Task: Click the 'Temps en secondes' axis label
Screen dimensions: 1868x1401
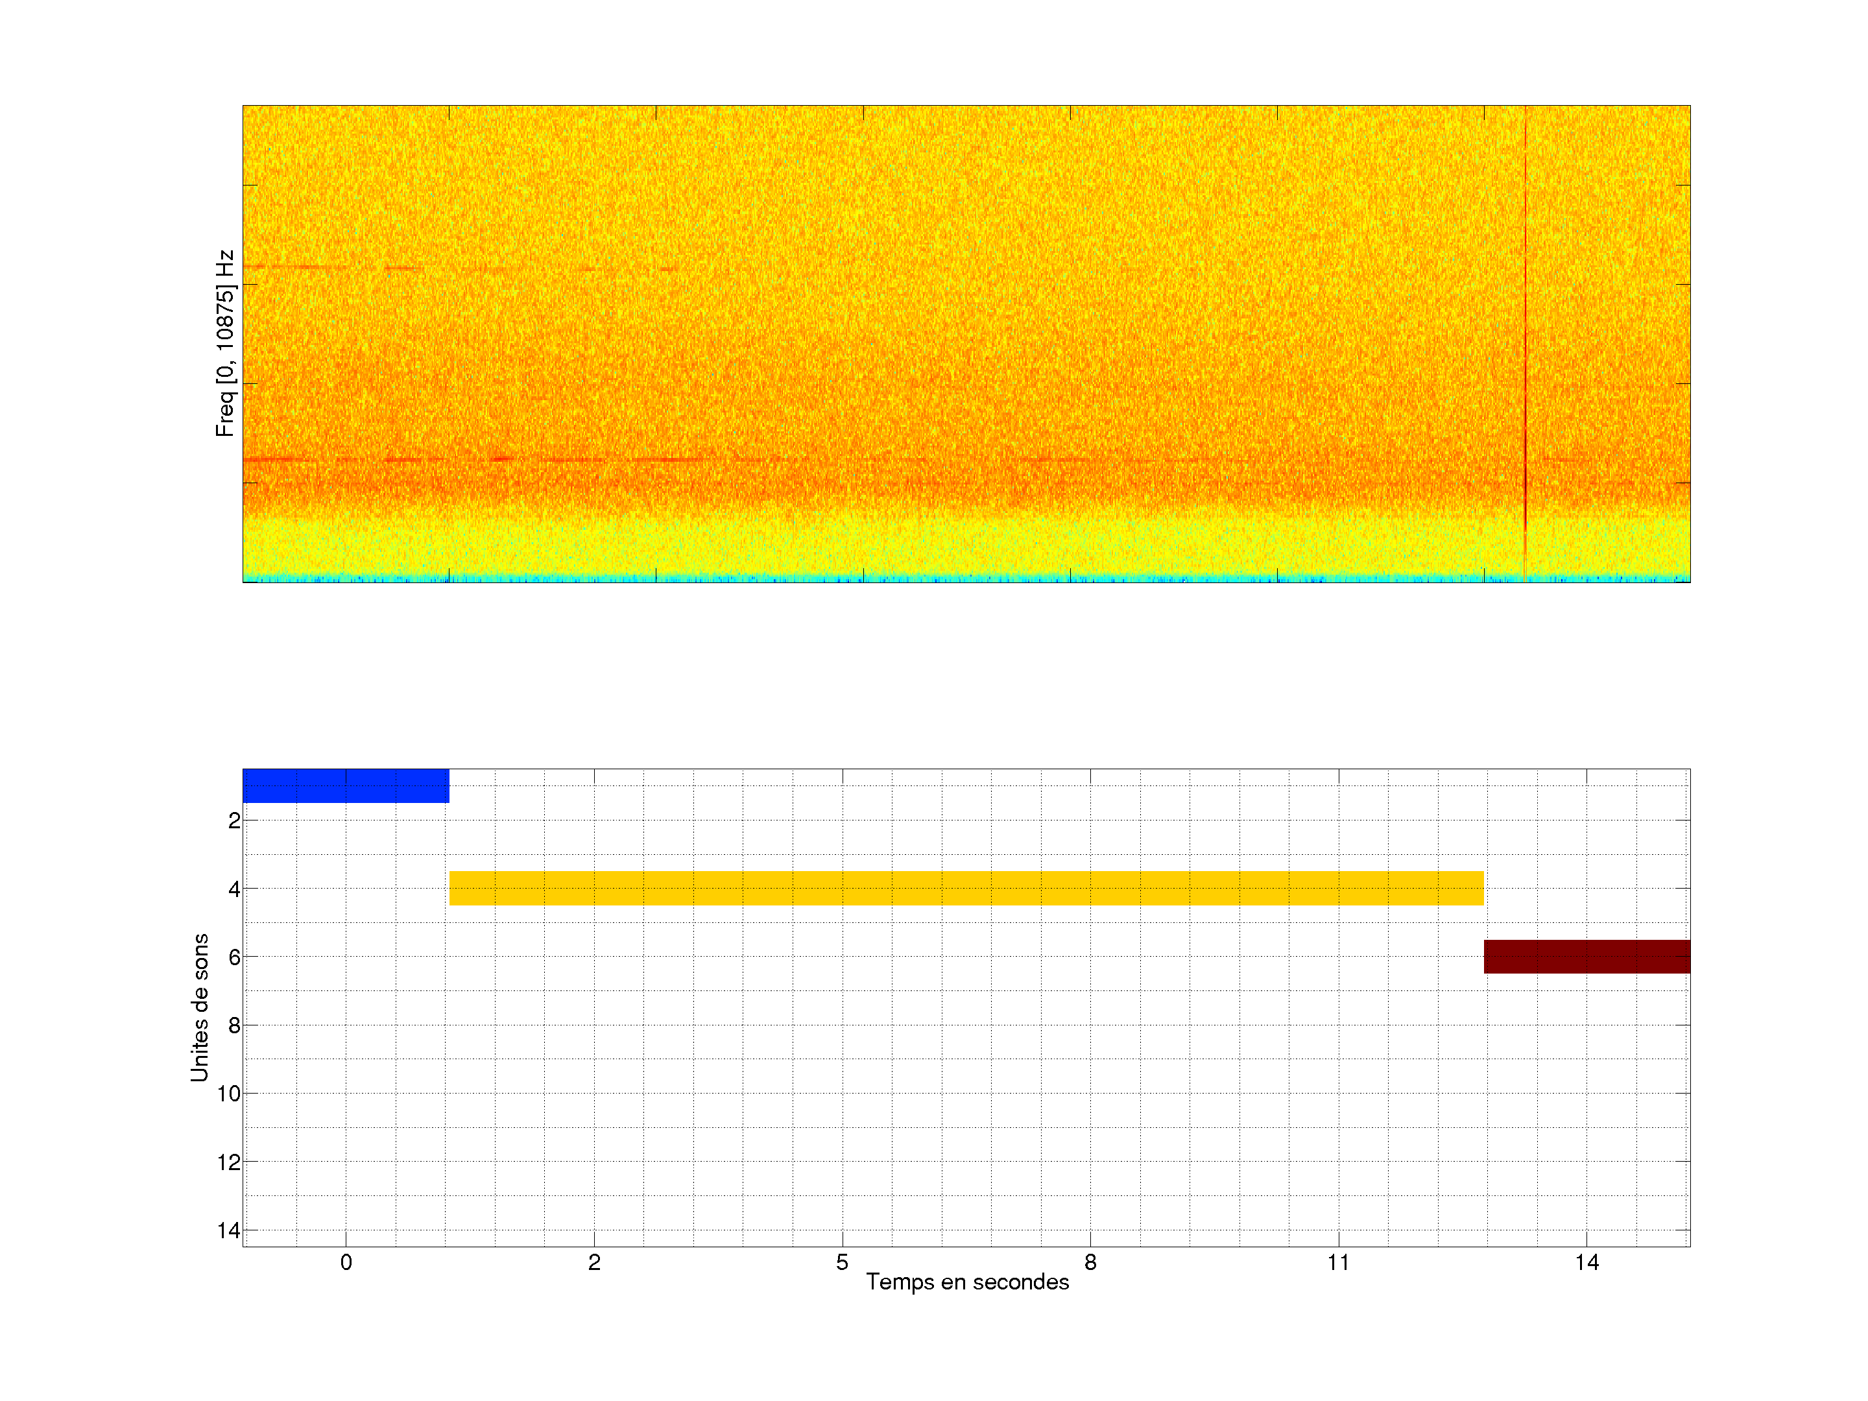Action: [x=967, y=1282]
